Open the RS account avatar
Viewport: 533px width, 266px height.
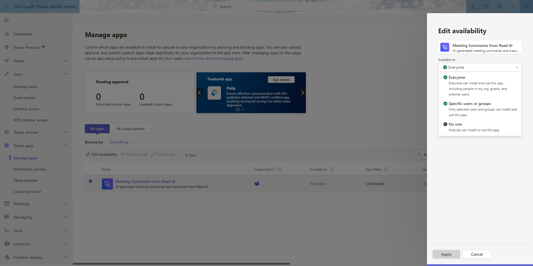[x=526, y=7]
